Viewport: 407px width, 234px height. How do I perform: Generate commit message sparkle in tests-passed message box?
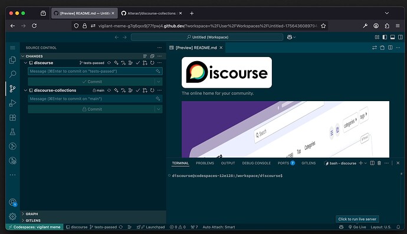pyautogui.click(x=158, y=71)
